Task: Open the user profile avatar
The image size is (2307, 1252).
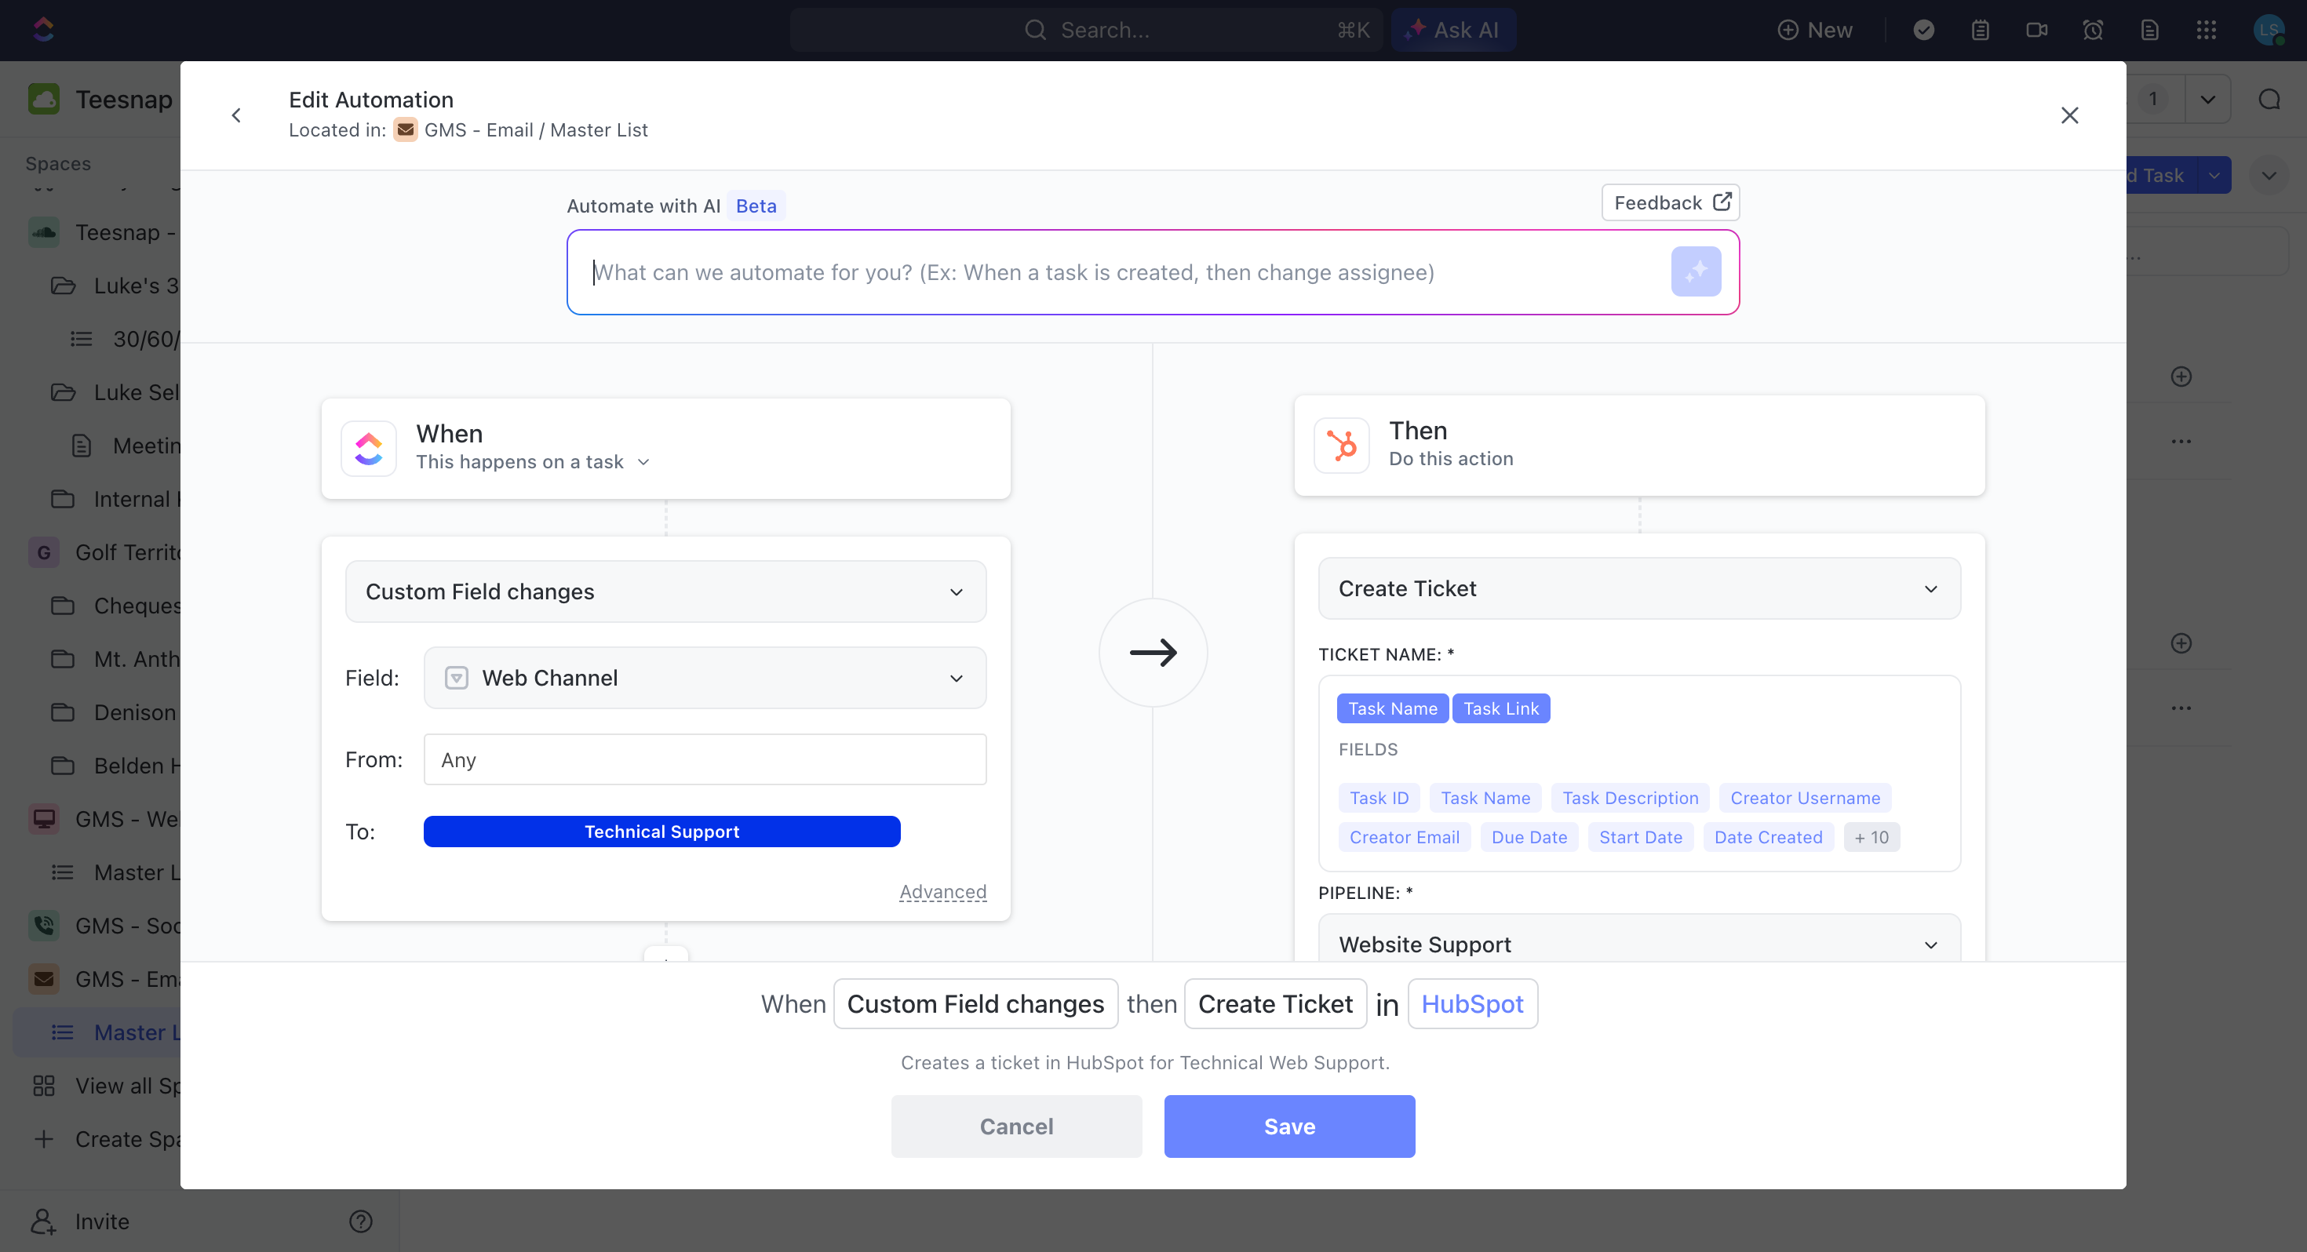Action: point(2269,30)
